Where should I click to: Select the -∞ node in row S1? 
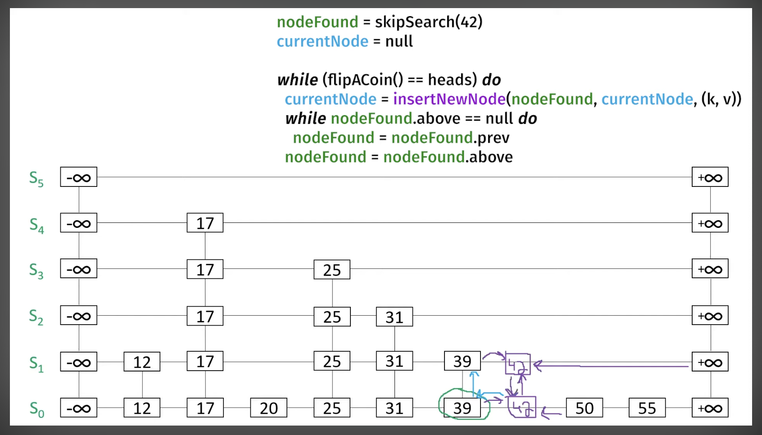pyautogui.click(x=79, y=362)
